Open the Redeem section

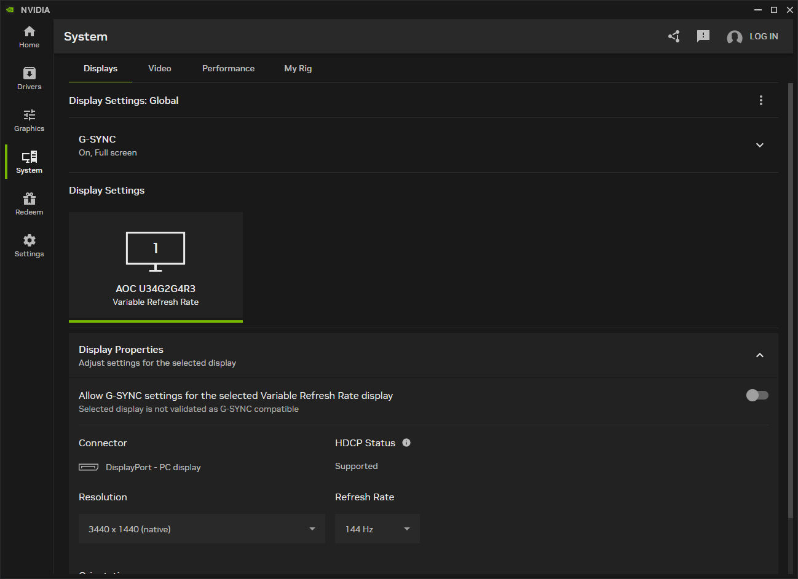(x=29, y=203)
